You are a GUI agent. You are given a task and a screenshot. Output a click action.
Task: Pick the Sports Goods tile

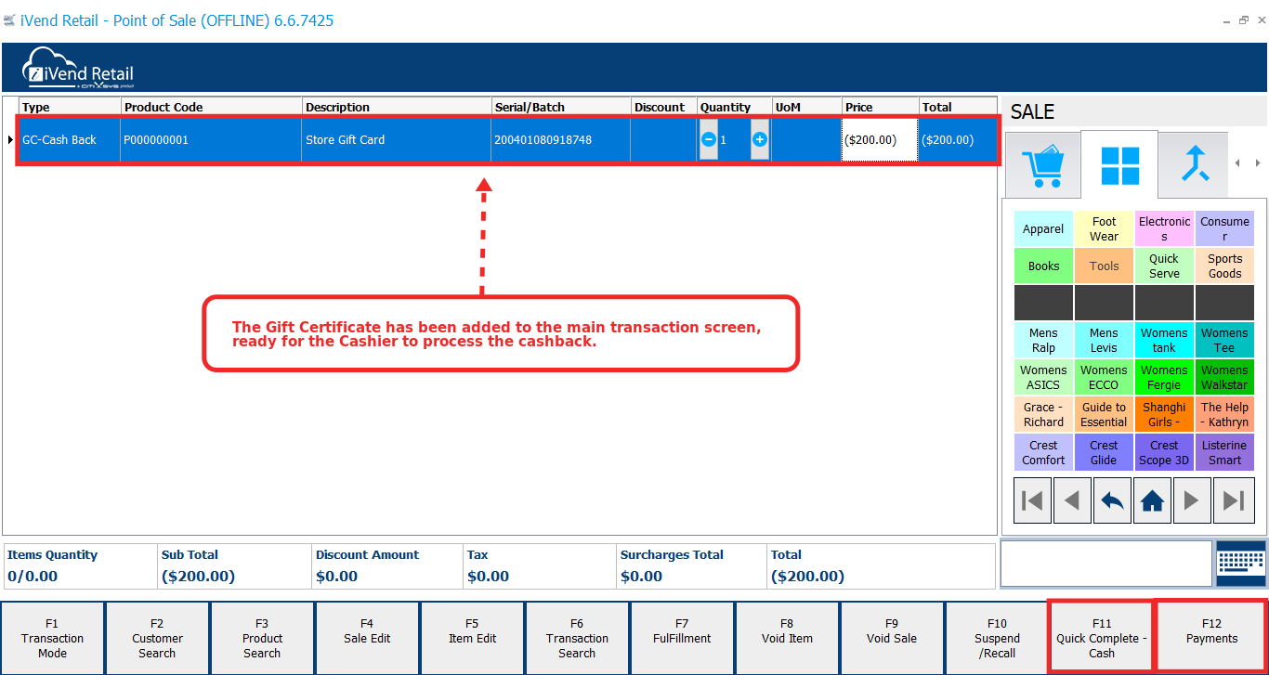1224,266
